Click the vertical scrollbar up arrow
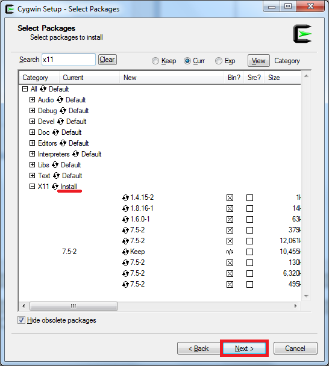The width and height of the screenshot is (329, 366). (x=306, y=76)
